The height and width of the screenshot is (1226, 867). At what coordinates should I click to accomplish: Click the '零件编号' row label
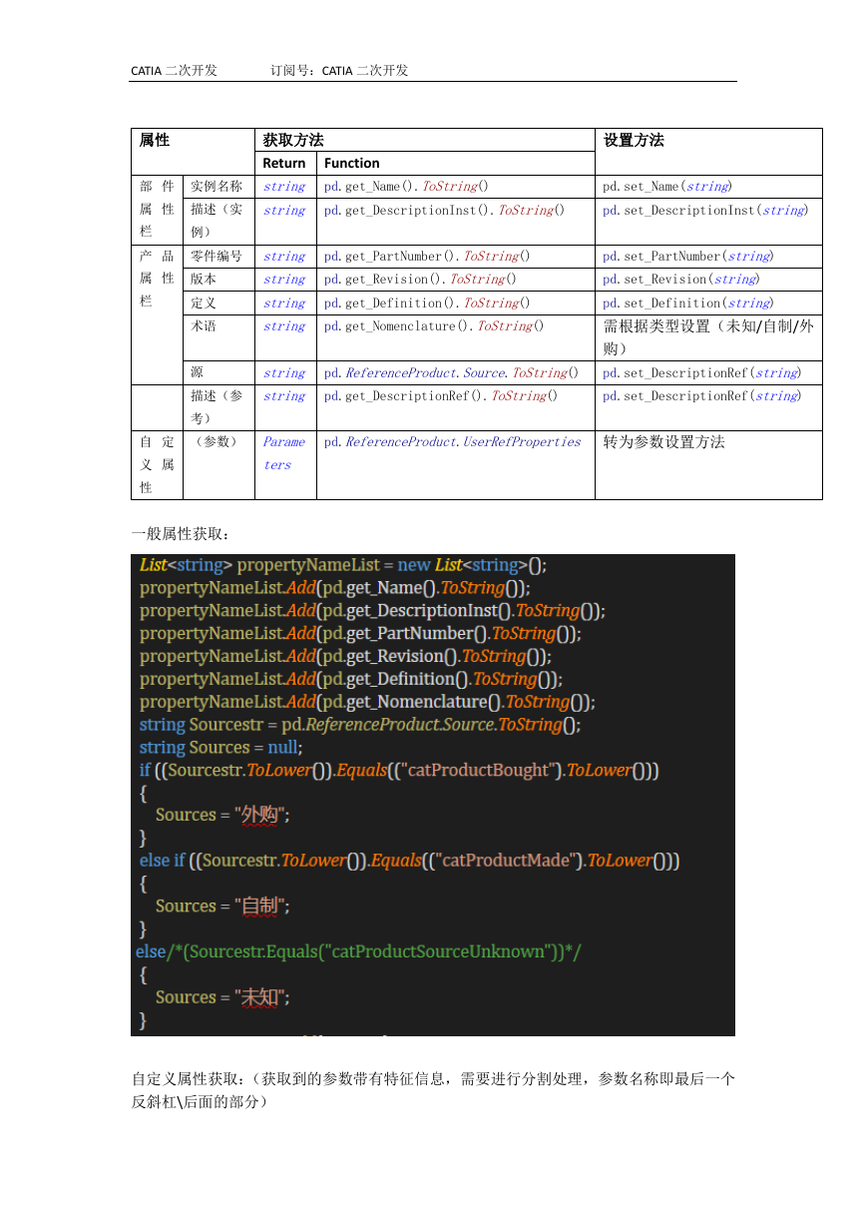[217, 257]
